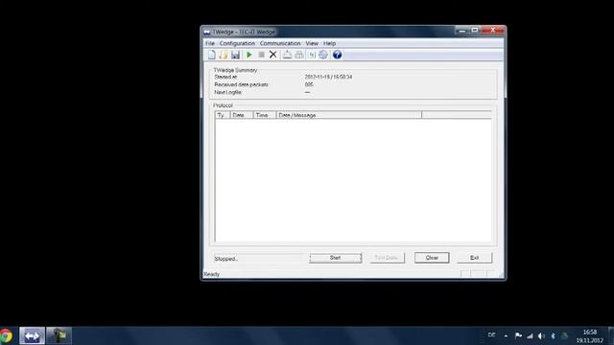Open the Help menu
The width and height of the screenshot is (614, 345).
click(x=329, y=43)
